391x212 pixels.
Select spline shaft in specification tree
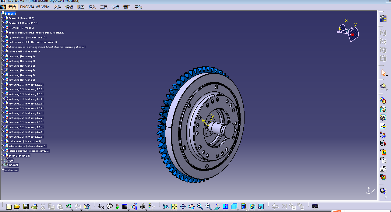tap(24, 51)
